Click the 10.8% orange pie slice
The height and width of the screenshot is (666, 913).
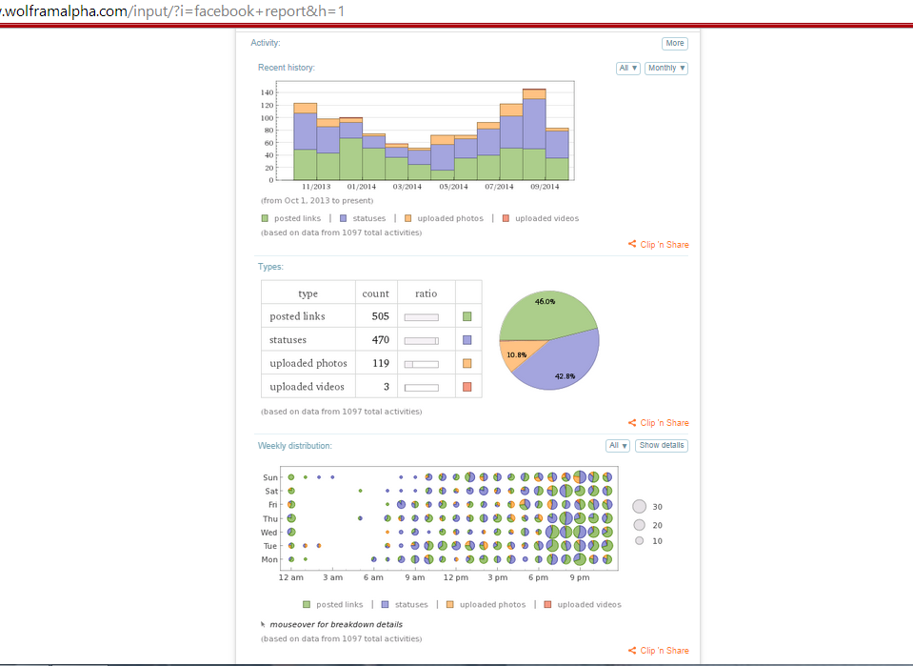pos(514,354)
